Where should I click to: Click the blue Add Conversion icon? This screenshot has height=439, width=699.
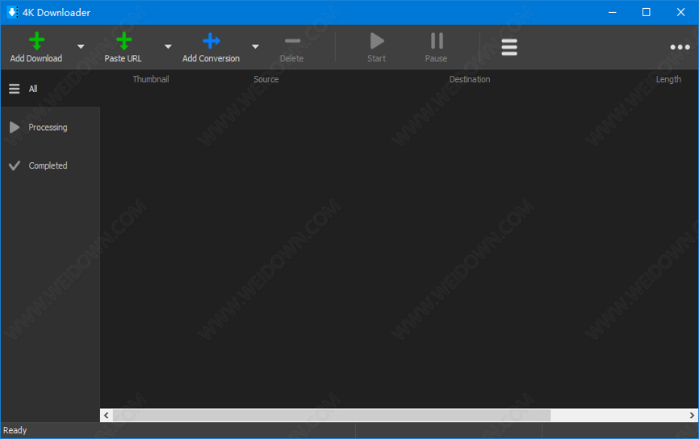(211, 41)
